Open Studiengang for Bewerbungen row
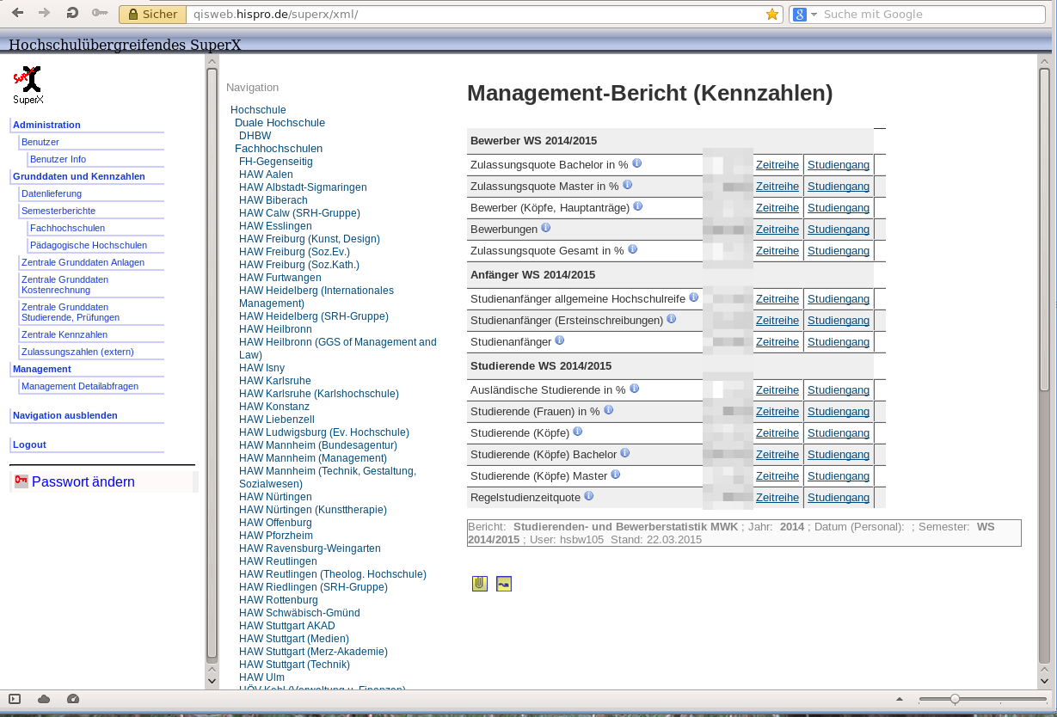The width and height of the screenshot is (1057, 717). point(839,230)
